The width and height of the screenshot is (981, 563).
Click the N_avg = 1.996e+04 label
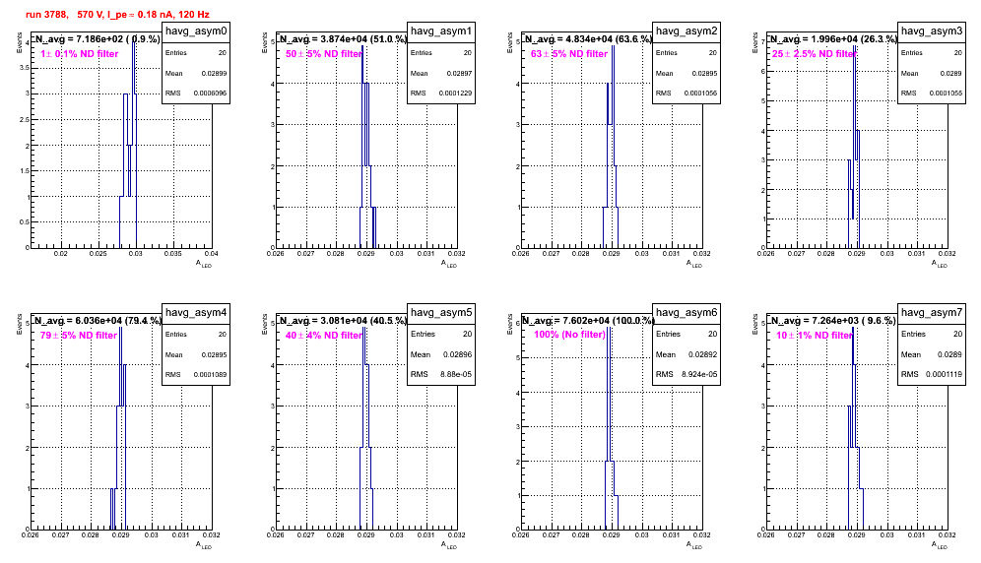click(832, 39)
